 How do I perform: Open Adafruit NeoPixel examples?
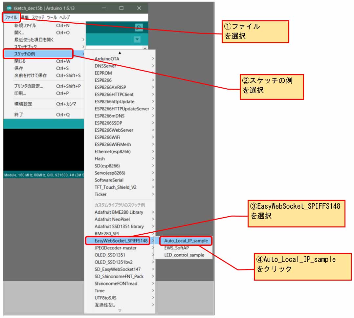pyautogui.click(x=120, y=219)
